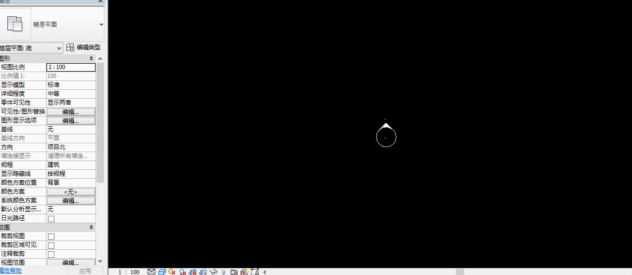
Task: Toggle the Shadows icon
Action: 183,272
